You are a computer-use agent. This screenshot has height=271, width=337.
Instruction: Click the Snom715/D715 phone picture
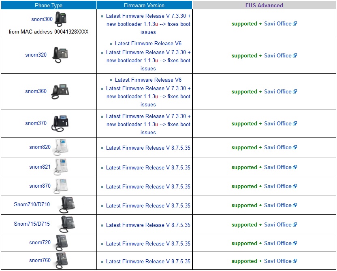tap(67, 224)
